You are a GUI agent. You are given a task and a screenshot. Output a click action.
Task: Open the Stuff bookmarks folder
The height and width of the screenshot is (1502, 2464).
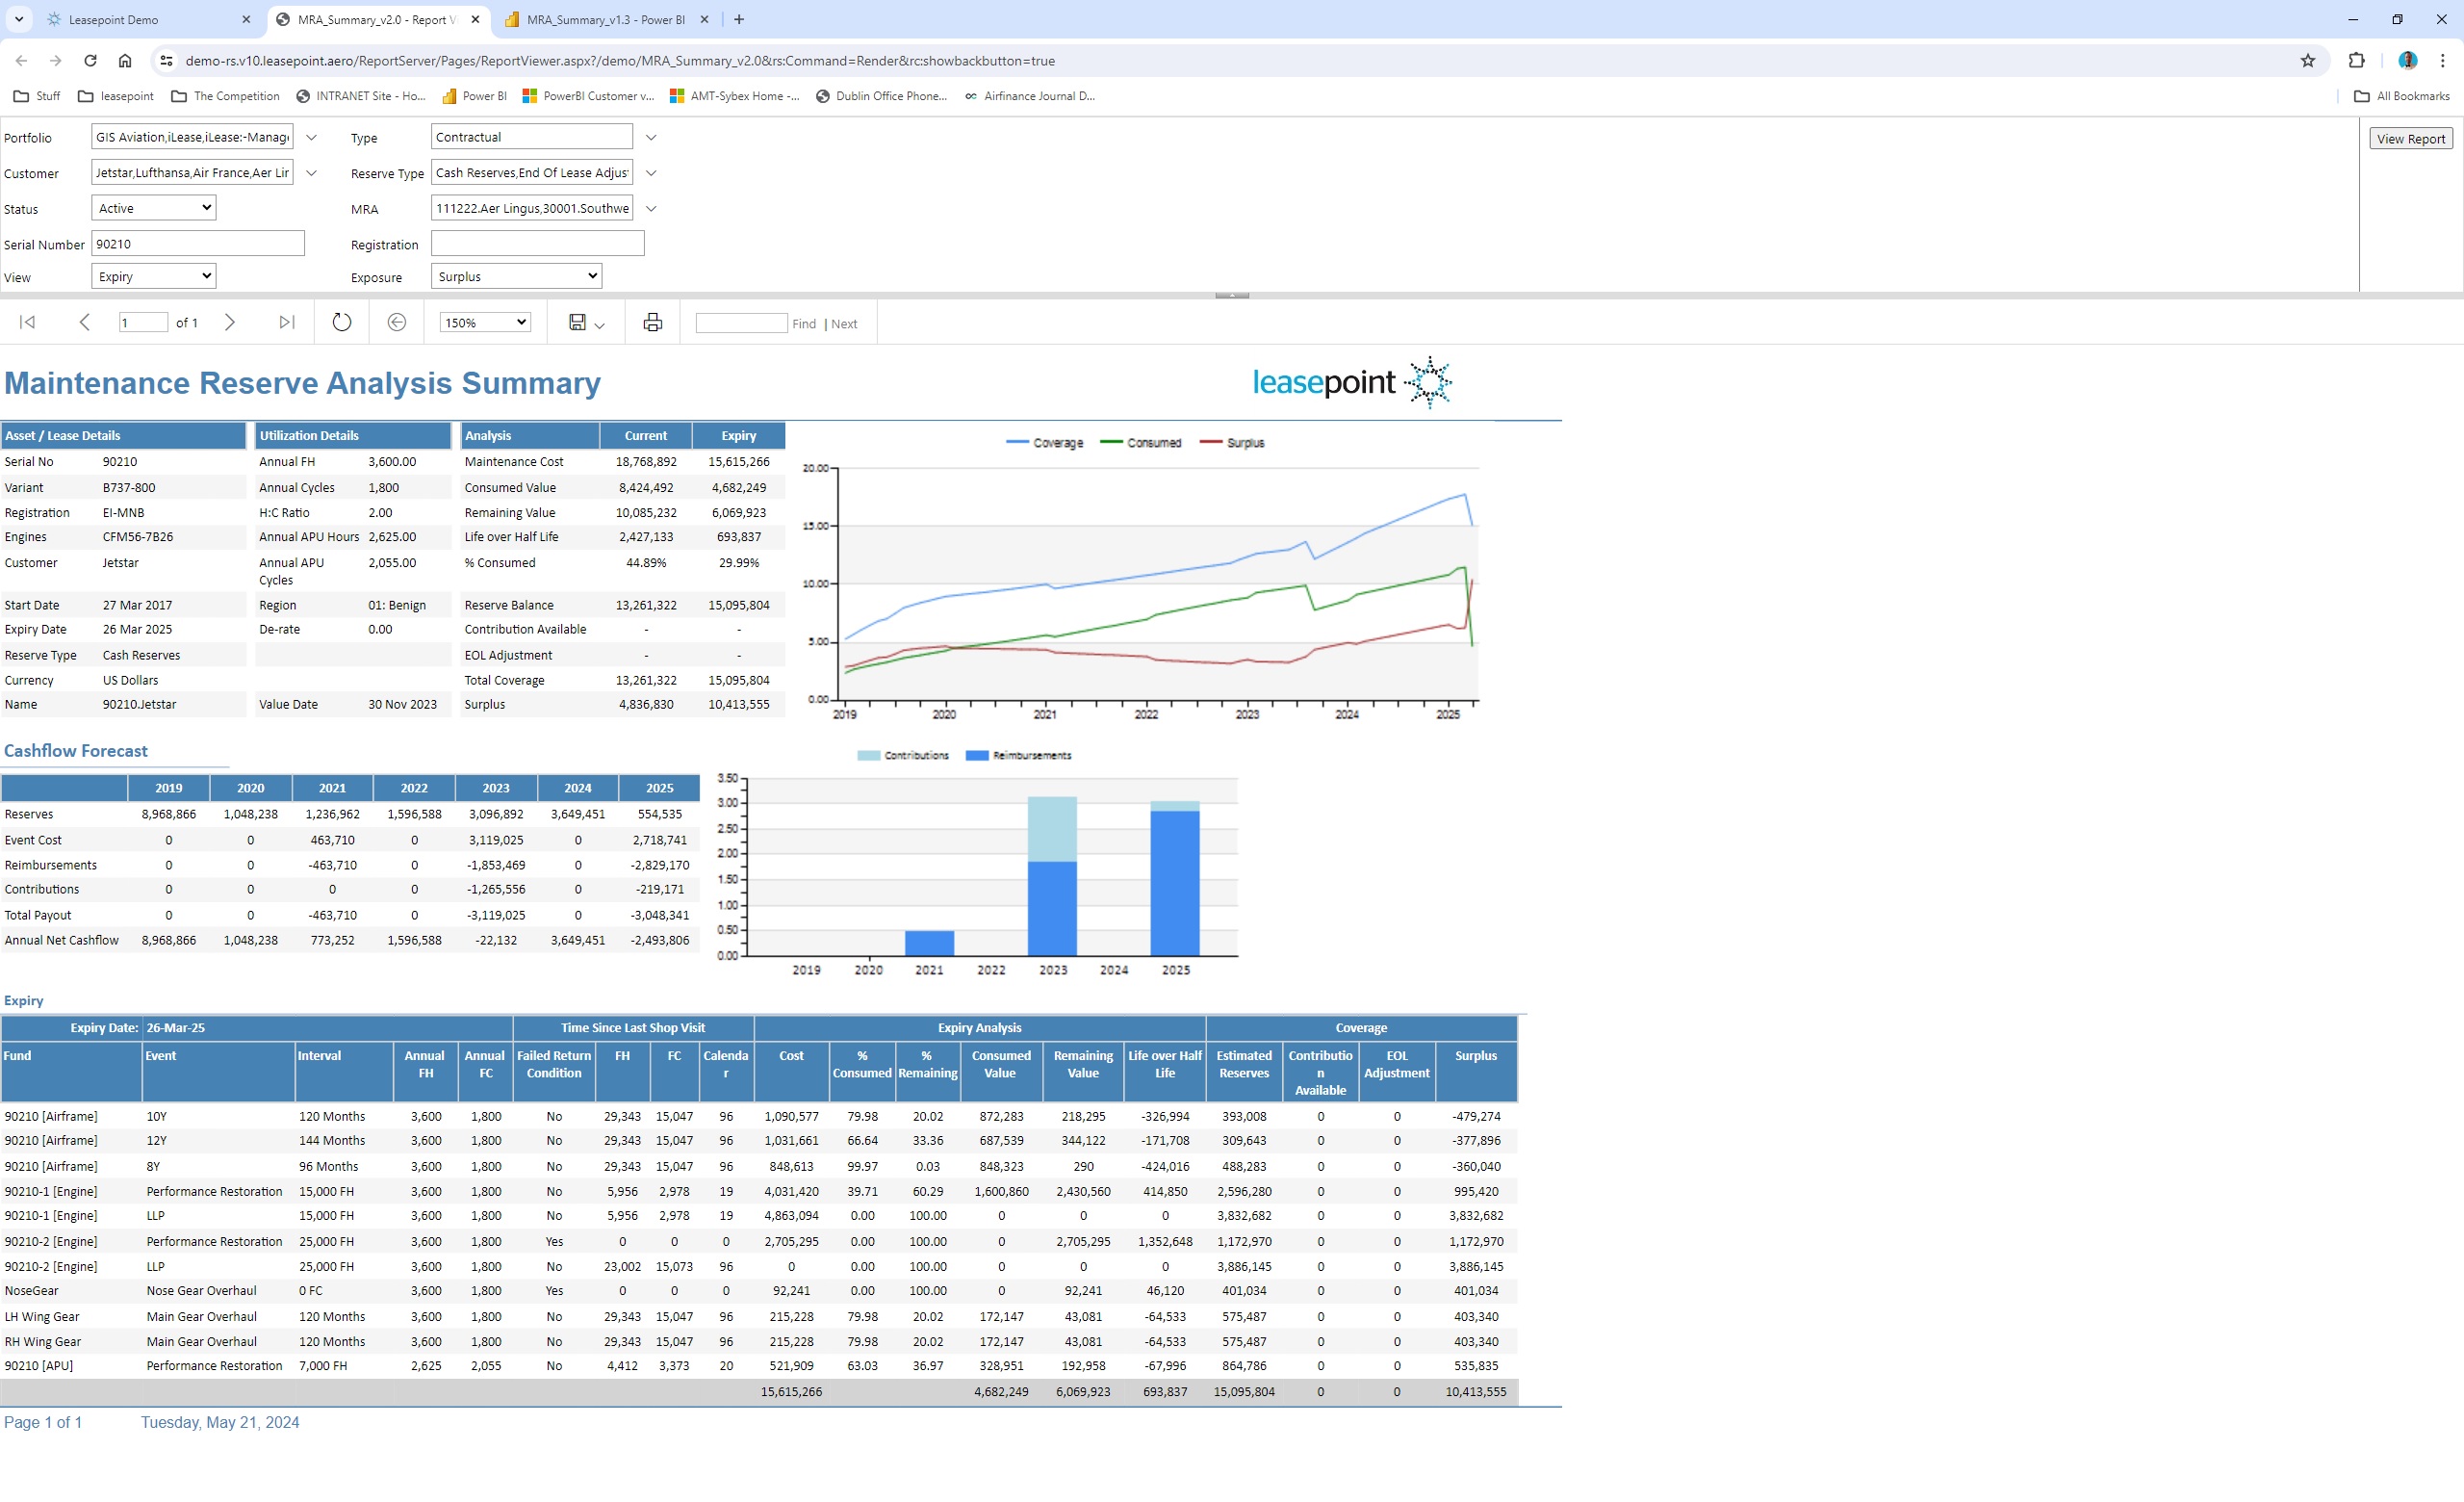(37, 96)
